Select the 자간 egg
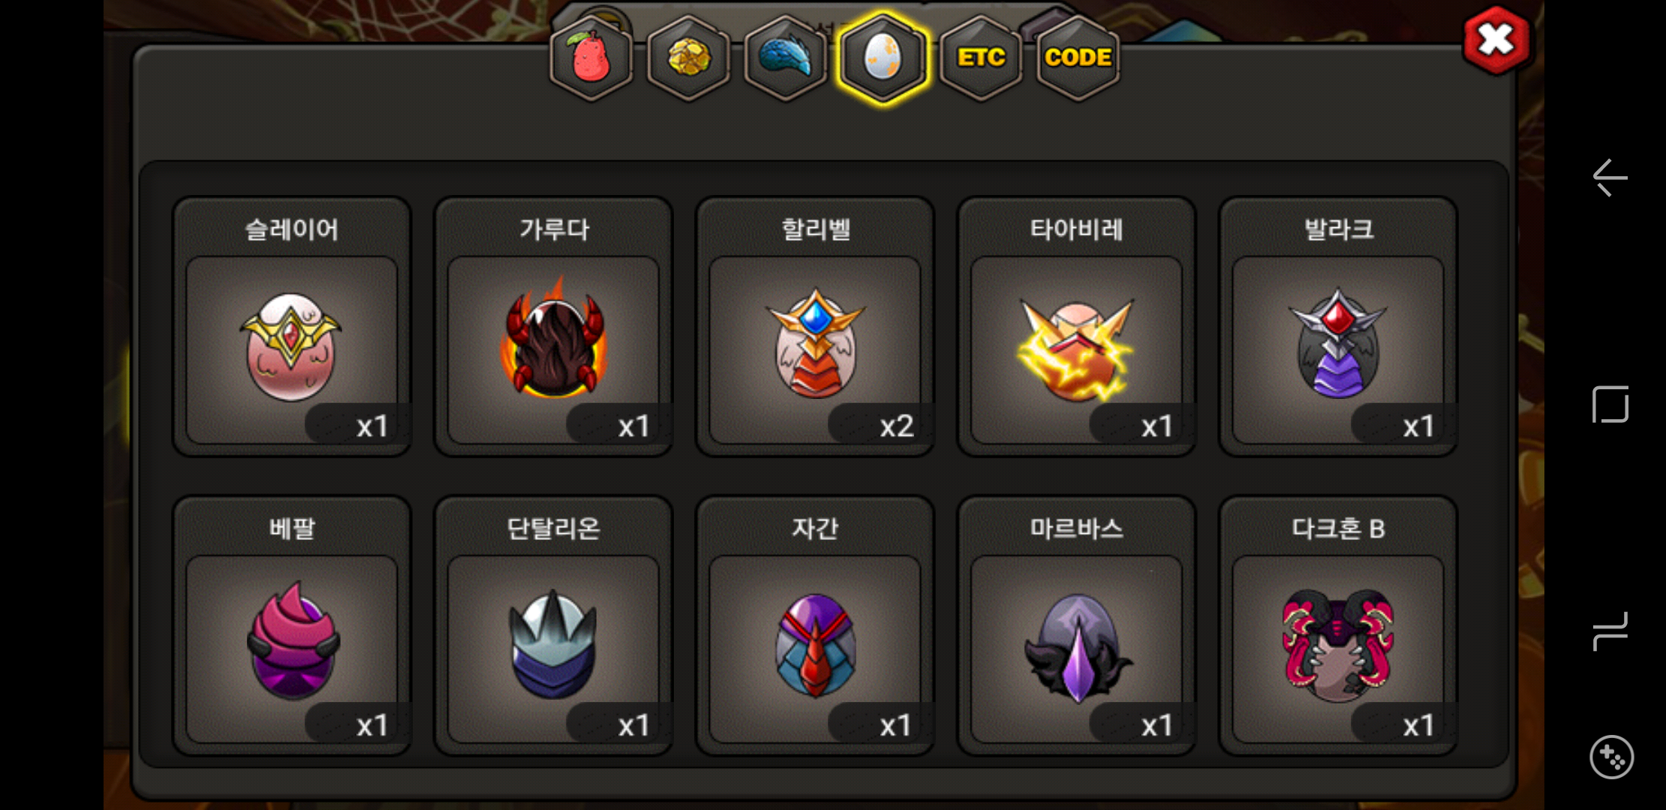Viewport: 1666px width, 810px height. coord(815,625)
